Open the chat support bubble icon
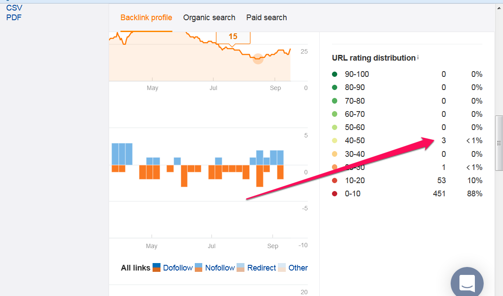This screenshot has width=503, height=296. [x=467, y=282]
